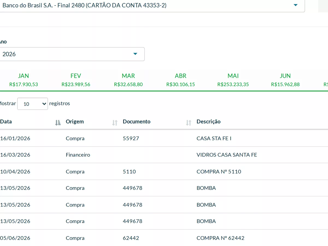This screenshot has width=328, height=246.
Task: Open the Banco do Brasil card selector dropdown
Action: (152, 5)
